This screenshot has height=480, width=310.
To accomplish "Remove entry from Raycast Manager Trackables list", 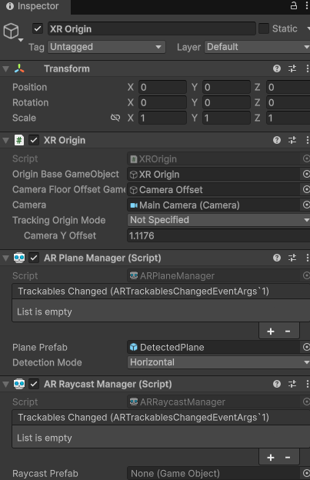I will [288, 458].
